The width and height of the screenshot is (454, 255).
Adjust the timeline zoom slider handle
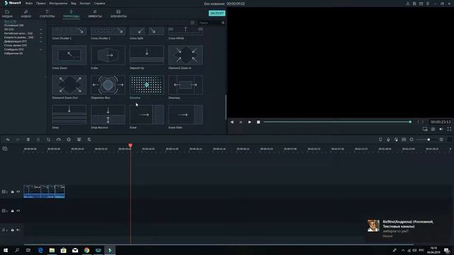(x=428, y=140)
